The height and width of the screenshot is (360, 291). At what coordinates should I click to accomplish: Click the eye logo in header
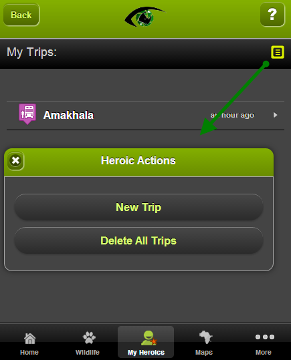[144, 17]
